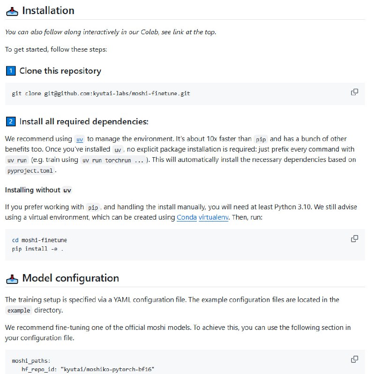375x374 pixels.
Task: Click the Clone this repository heading
Action: click(60, 71)
